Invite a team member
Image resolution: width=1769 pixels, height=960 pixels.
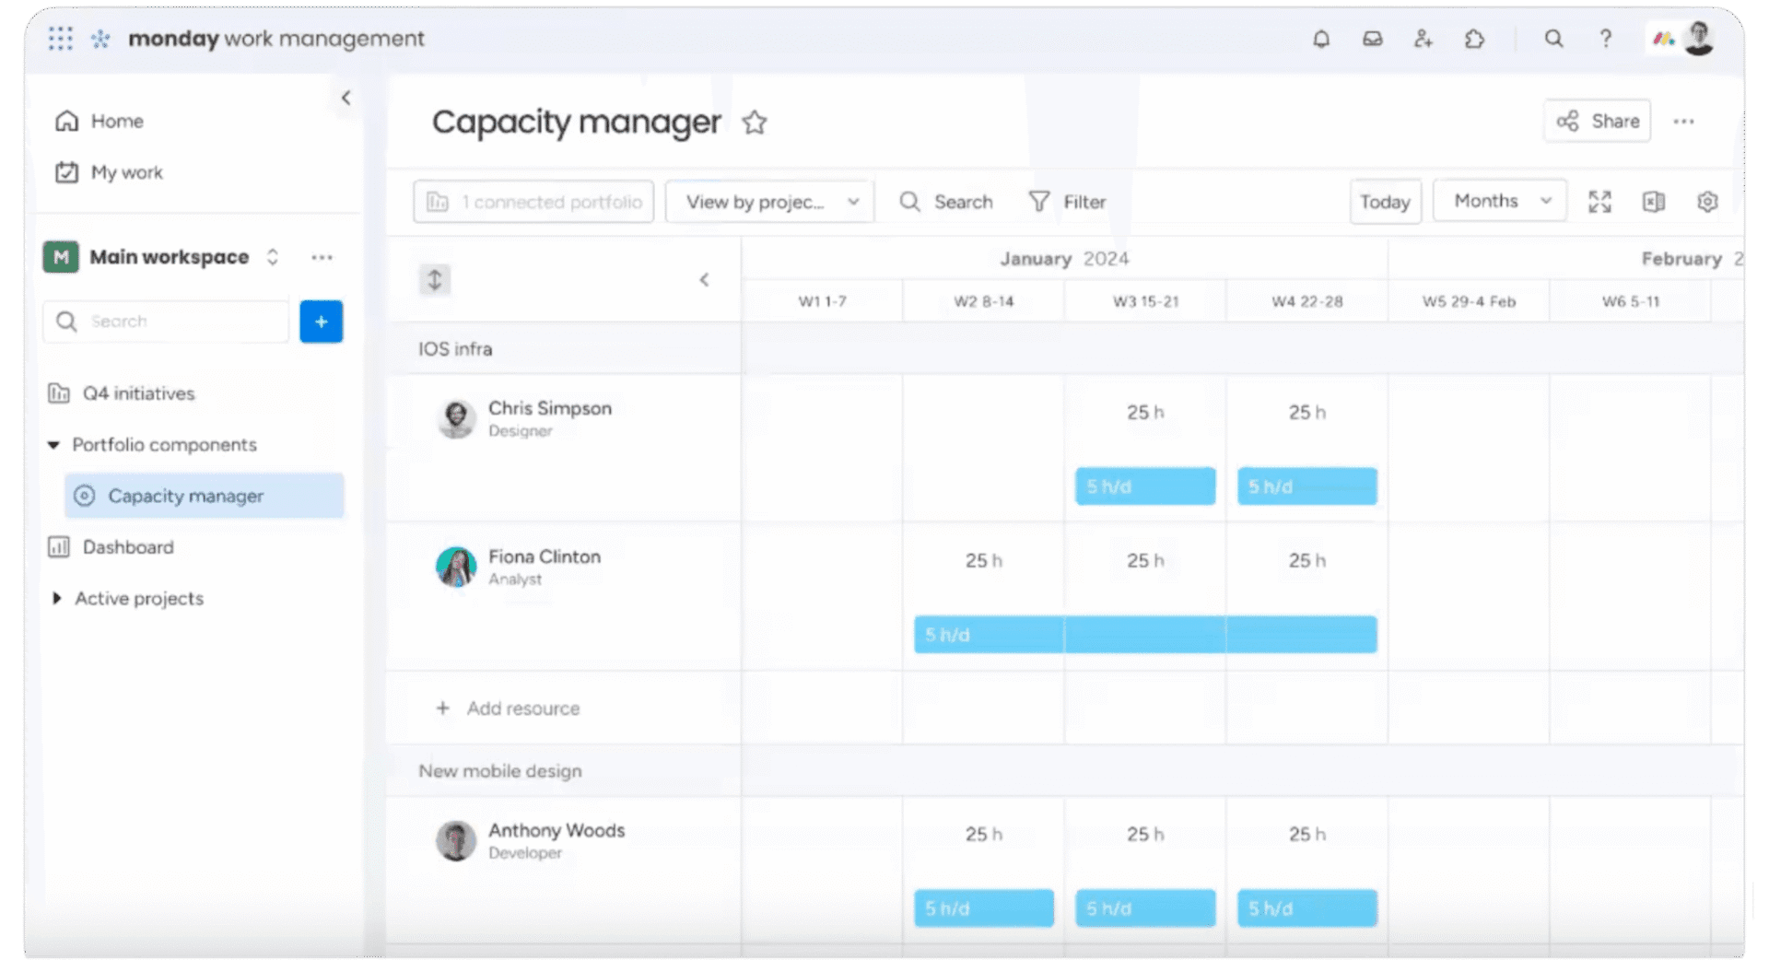pos(1423,39)
